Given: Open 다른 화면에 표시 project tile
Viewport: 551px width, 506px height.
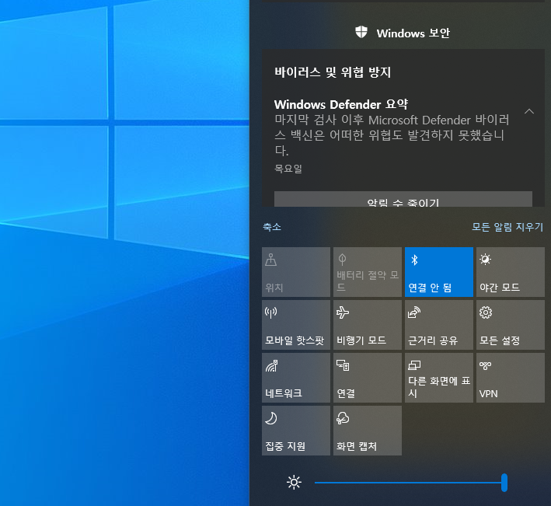Looking at the screenshot, I should point(439,378).
